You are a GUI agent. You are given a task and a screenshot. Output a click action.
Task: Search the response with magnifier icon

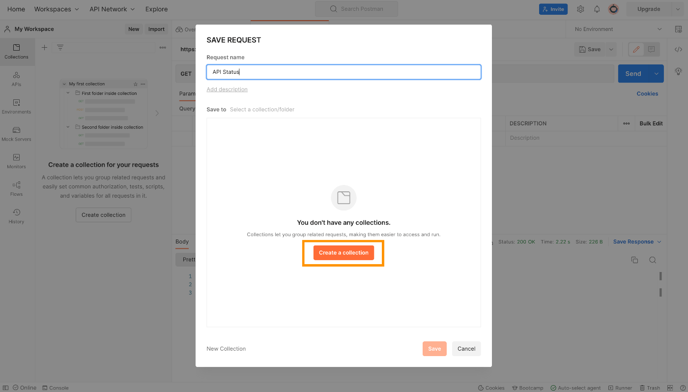[x=653, y=260]
